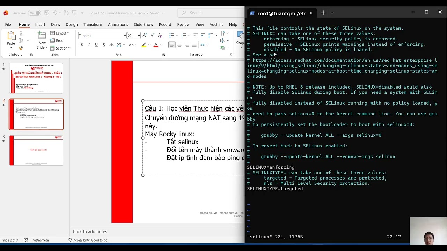The image size is (447, 251).
Task: Select slide 1 thumbnail
Action: click(36, 78)
